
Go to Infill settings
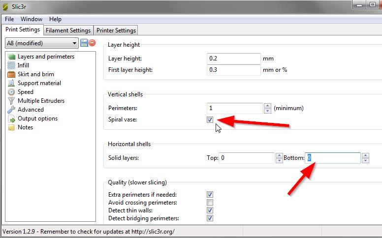click(x=23, y=65)
